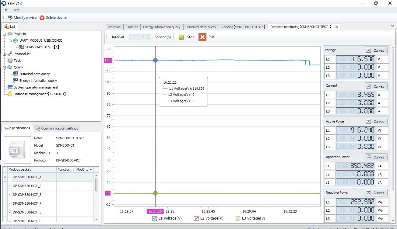Select SDM630MCT TEST1 device icon in tree
Image resolution: width=397 pixels, height=229 pixels.
click(22, 47)
